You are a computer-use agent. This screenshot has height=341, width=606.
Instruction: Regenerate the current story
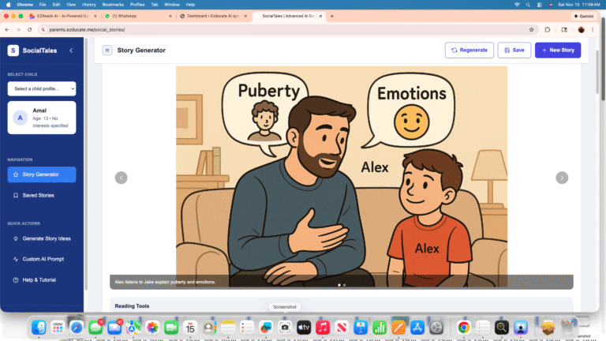point(469,51)
